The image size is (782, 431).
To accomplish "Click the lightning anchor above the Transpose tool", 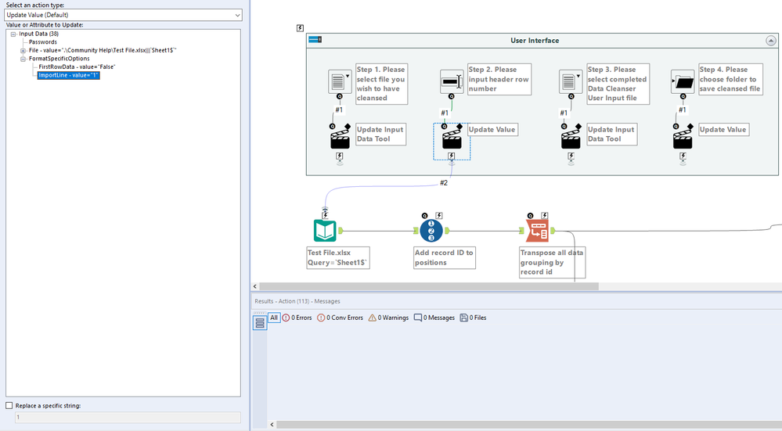I will click(x=545, y=216).
